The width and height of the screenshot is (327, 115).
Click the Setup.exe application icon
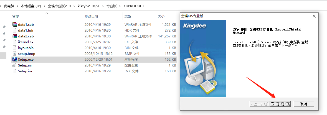15,59
